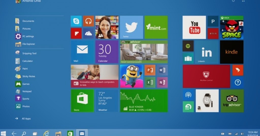Open the keyboard icon in system tray

[223, 134]
